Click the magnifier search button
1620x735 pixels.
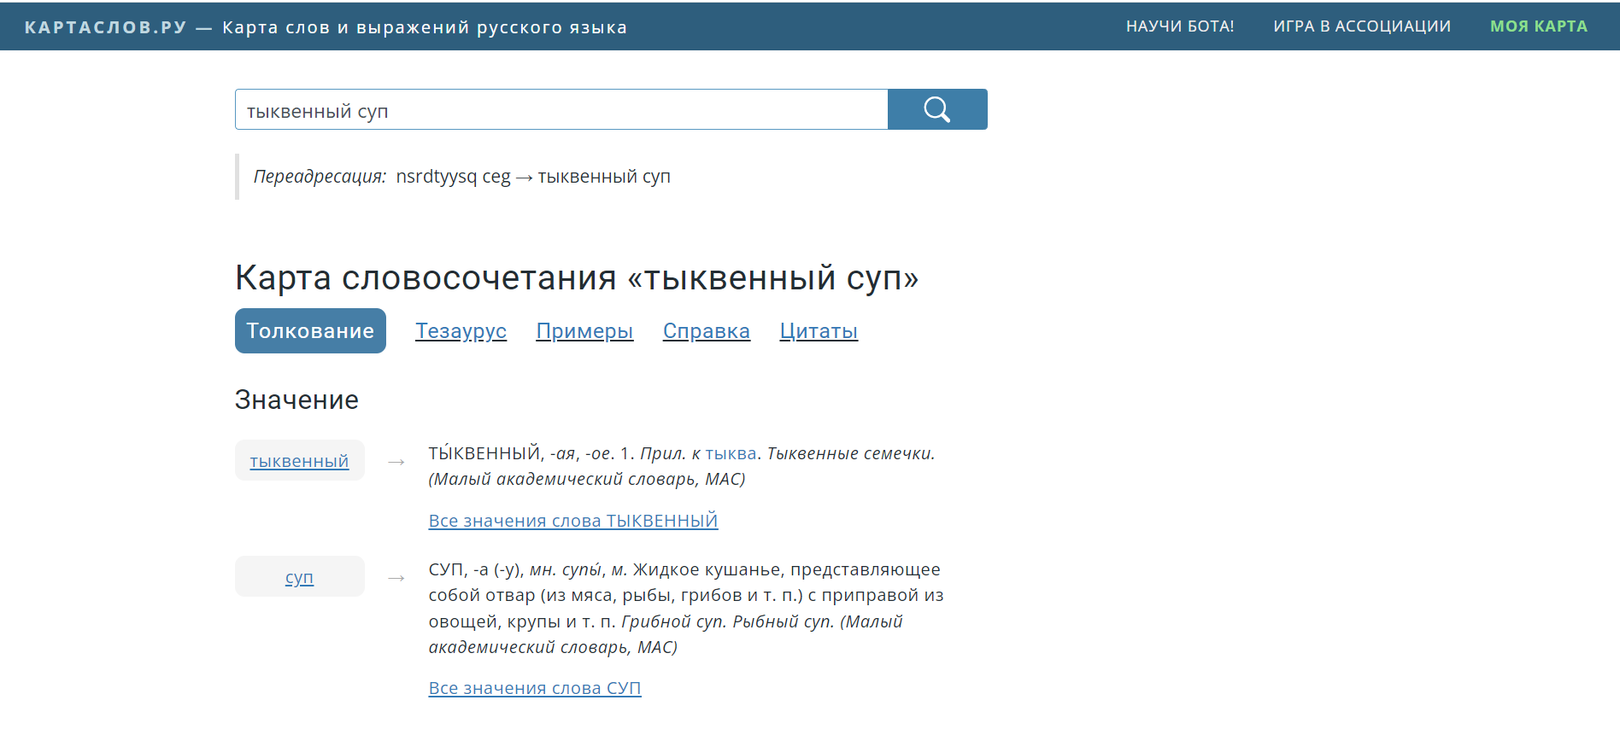[937, 109]
